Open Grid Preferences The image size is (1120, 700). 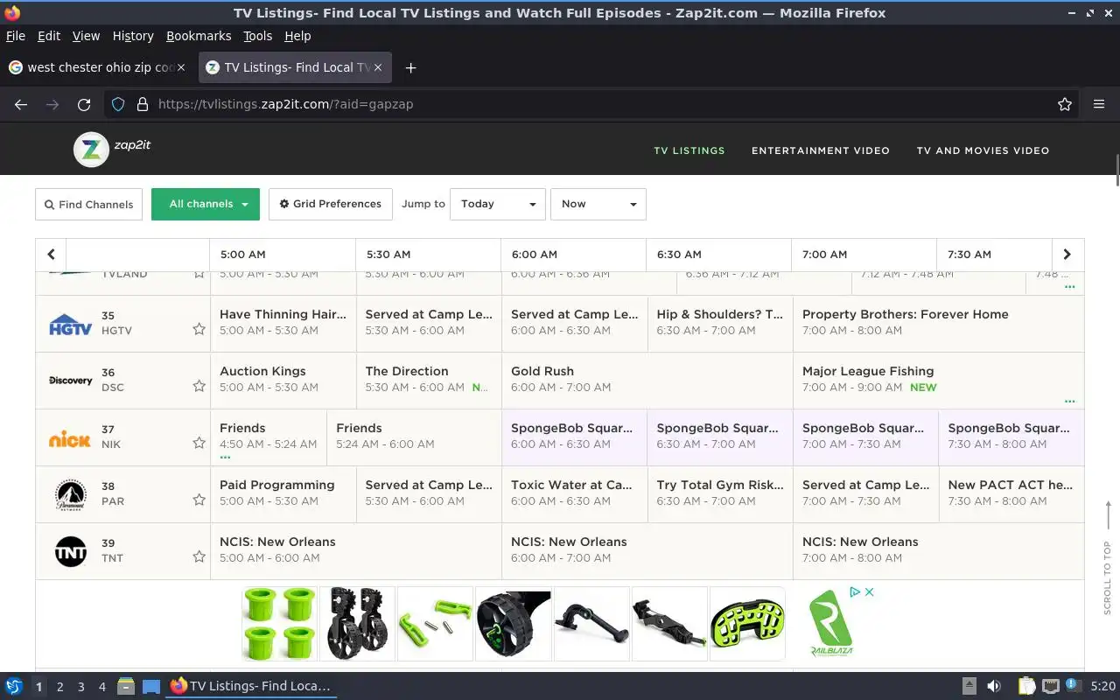click(331, 204)
